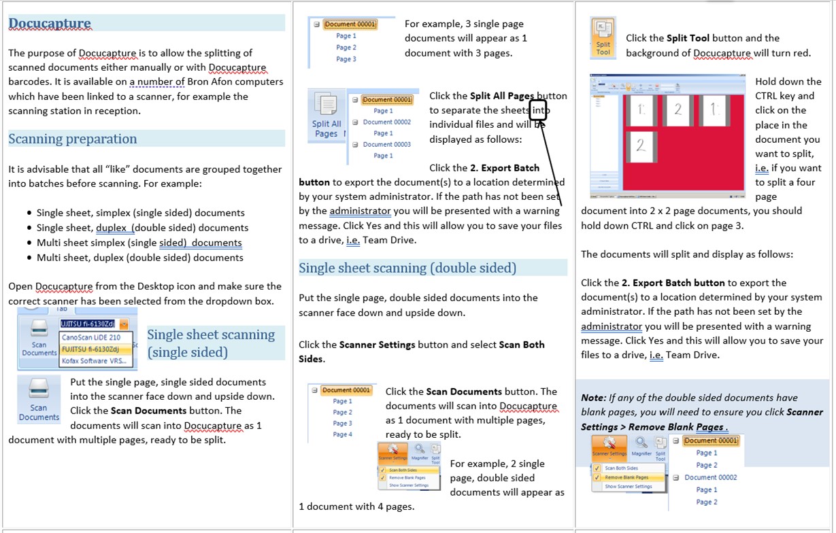
Task: Click italic 'Note:' text in blue box
Action: [594, 398]
